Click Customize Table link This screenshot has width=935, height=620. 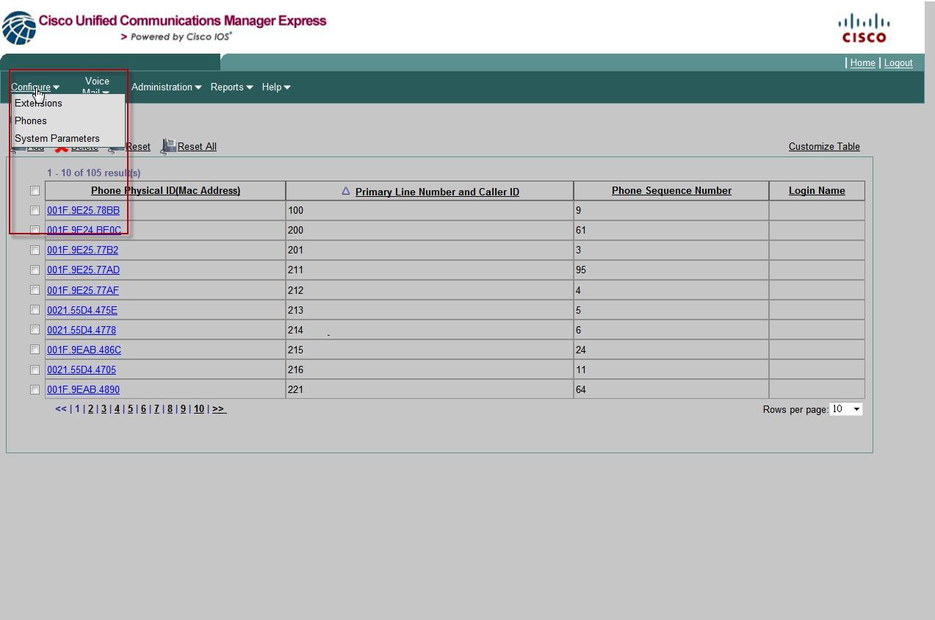click(824, 147)
